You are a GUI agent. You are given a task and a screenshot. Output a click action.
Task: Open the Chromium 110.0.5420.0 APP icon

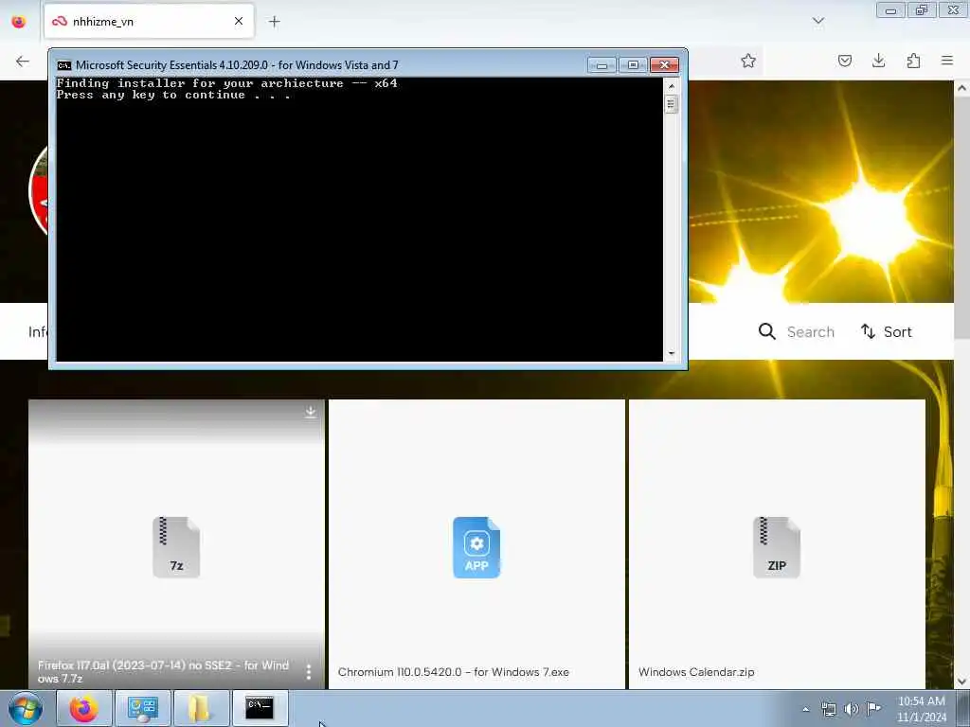pyautogui.click(x=476, y=547)
